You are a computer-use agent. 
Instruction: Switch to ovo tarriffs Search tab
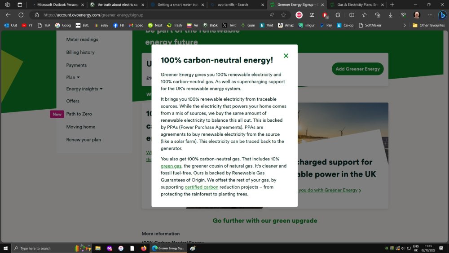pyautogui.click(x=233, y=4)
